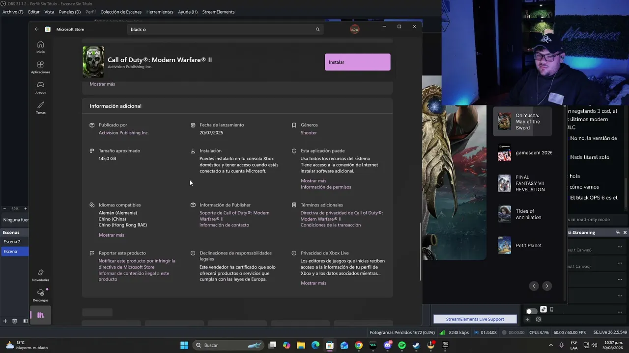Viewport: 629px width, 353px height.
Task: Click the Windows taskbar search box
Action: point(229,345)
